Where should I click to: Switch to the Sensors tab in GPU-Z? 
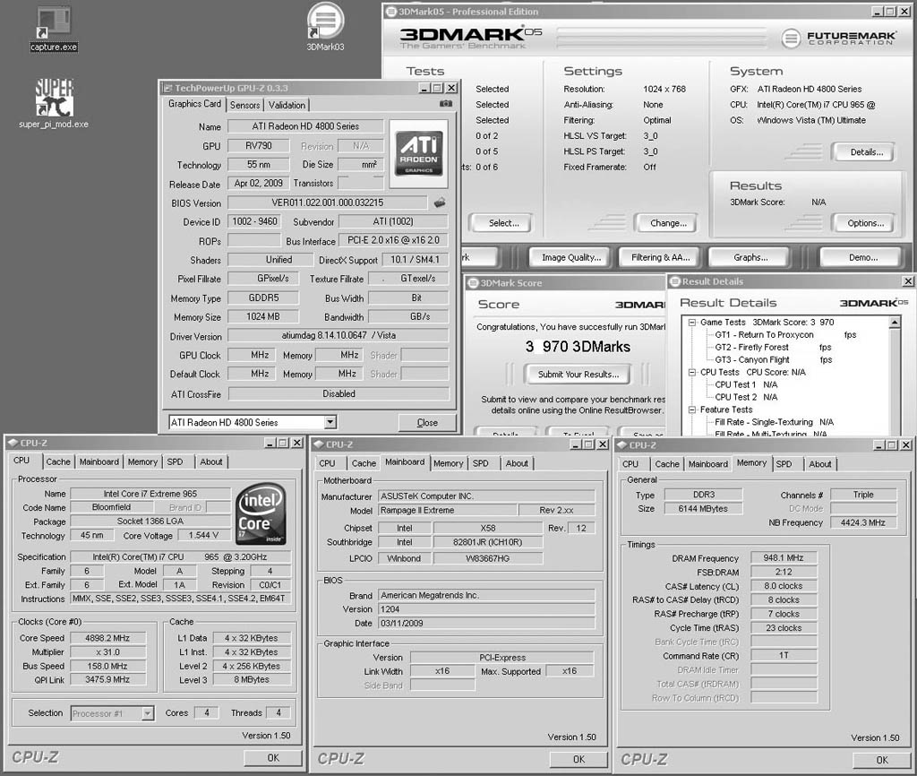tap(244, 105)
